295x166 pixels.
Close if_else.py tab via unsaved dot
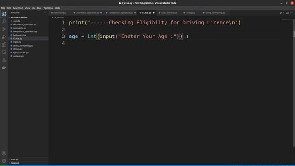[154, 13]
